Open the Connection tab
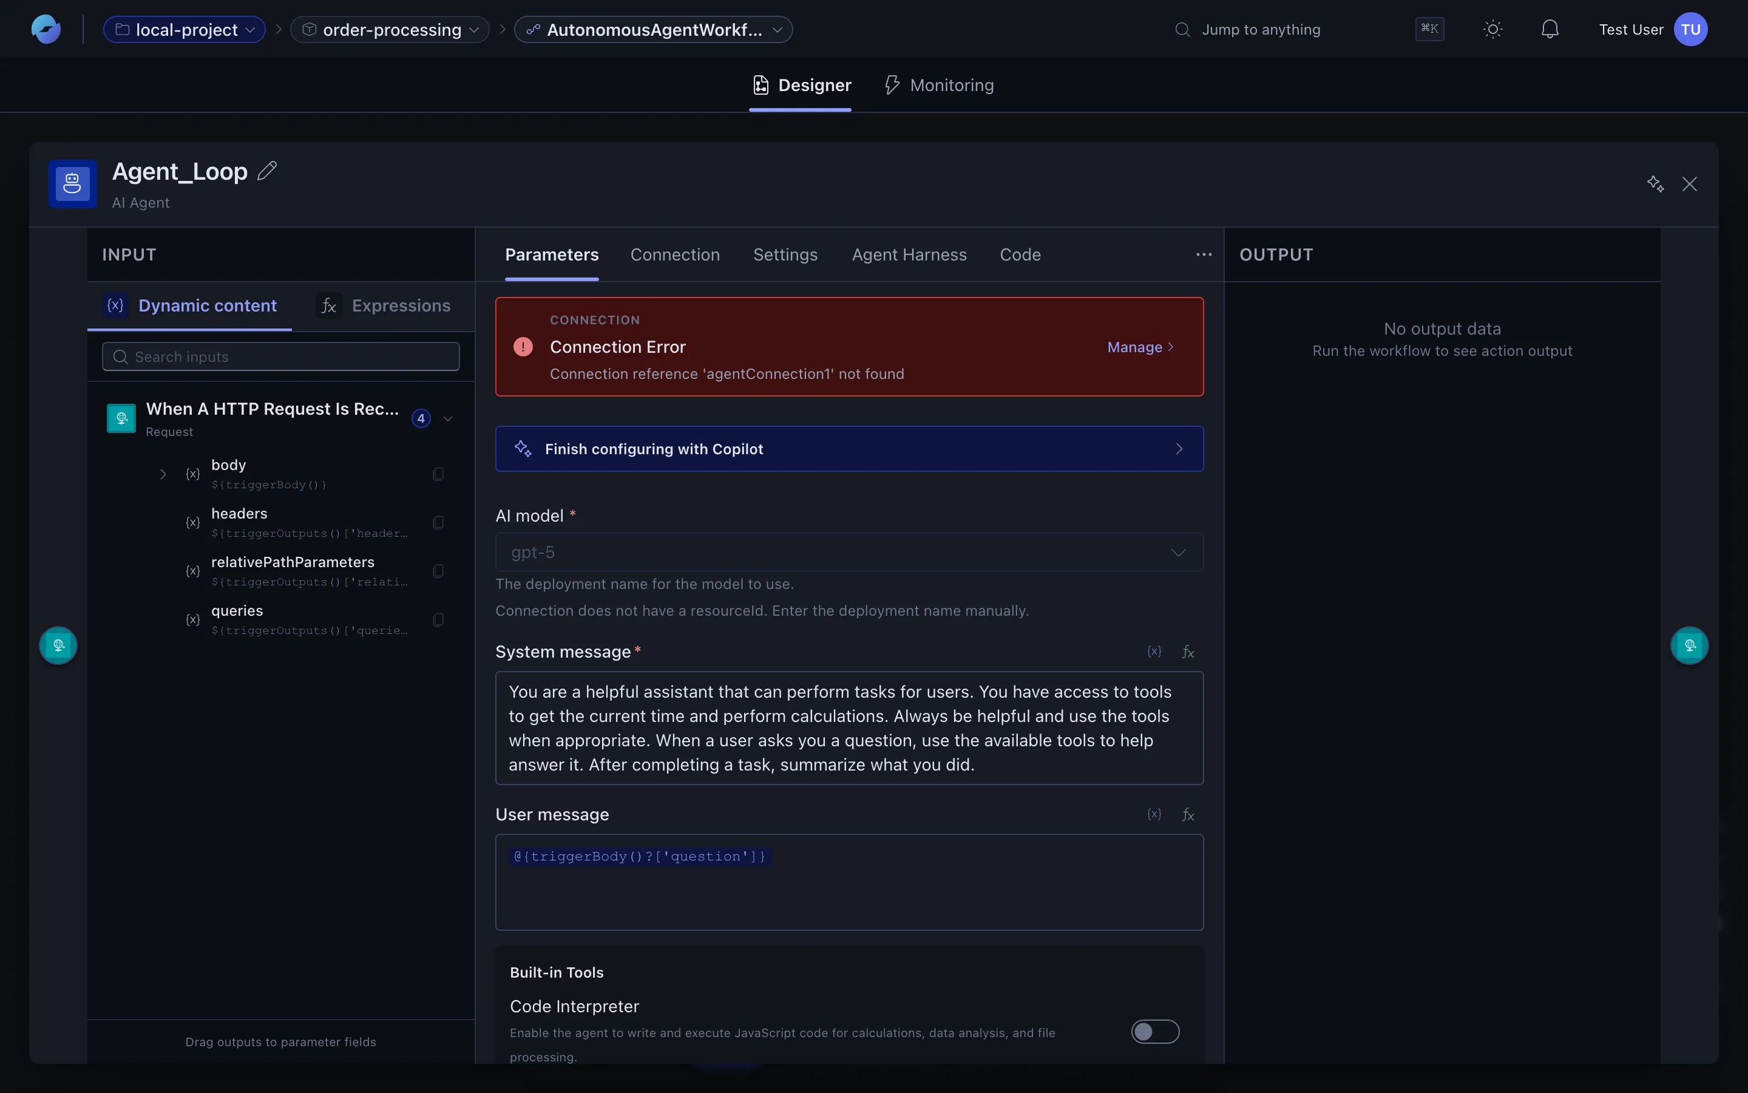 [675, 254]
